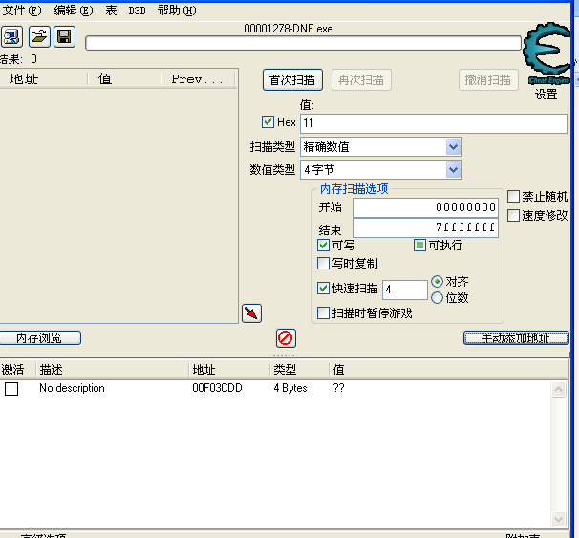Open 设置 under the logo

(x=546, y=95)
